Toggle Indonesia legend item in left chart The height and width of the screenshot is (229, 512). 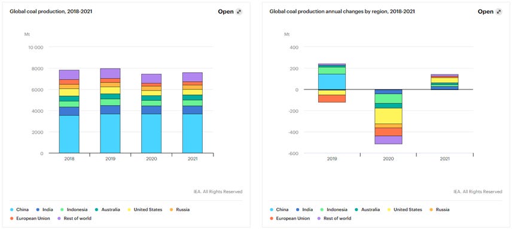pos(74,210)
